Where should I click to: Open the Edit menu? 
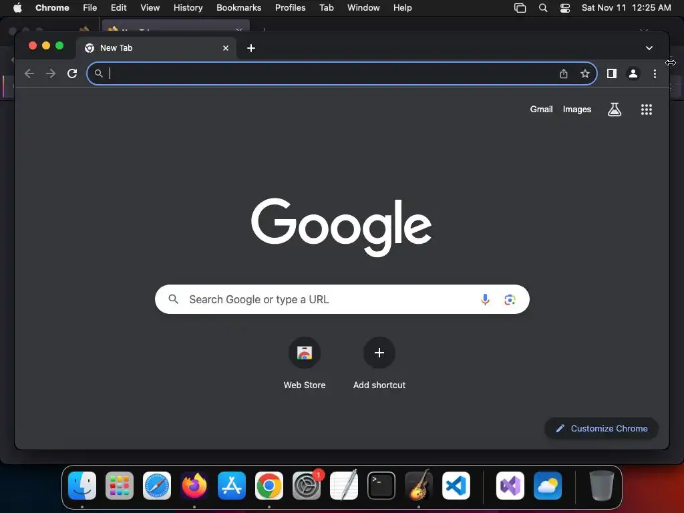pyautogui.click(x=118, y=8)
